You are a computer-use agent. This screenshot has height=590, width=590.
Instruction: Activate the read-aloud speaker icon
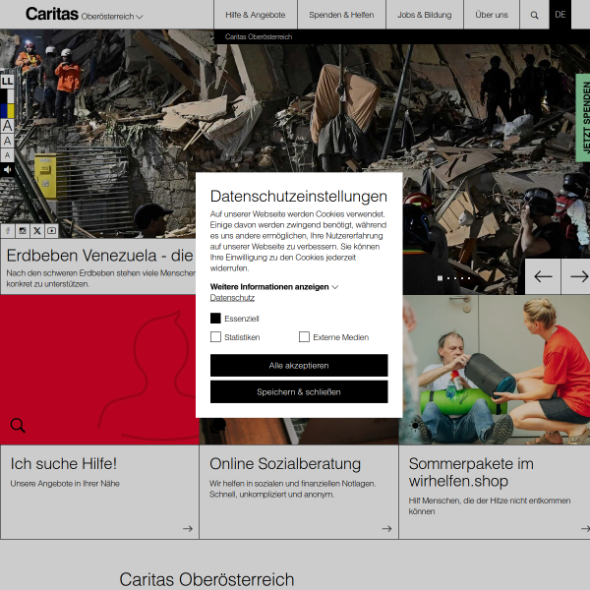[x=7, y=170]
